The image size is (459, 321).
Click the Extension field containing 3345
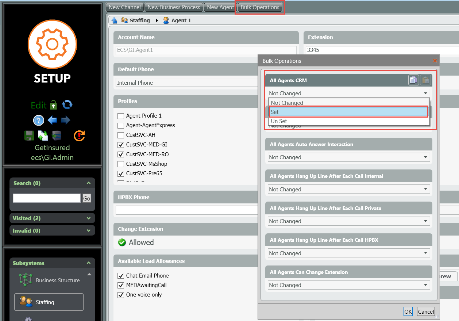[x=381, y=50]
